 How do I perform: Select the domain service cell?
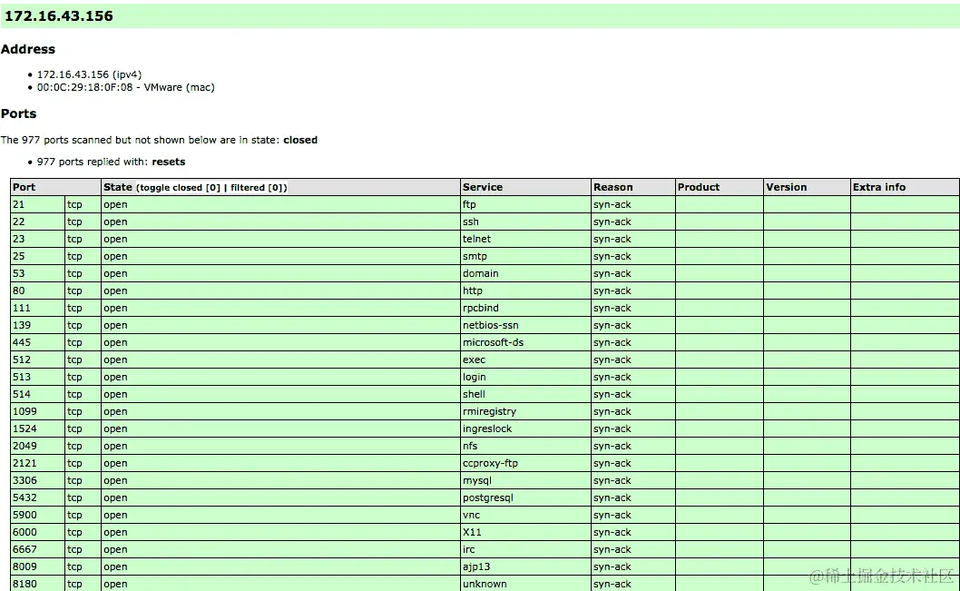click(524, 273)
